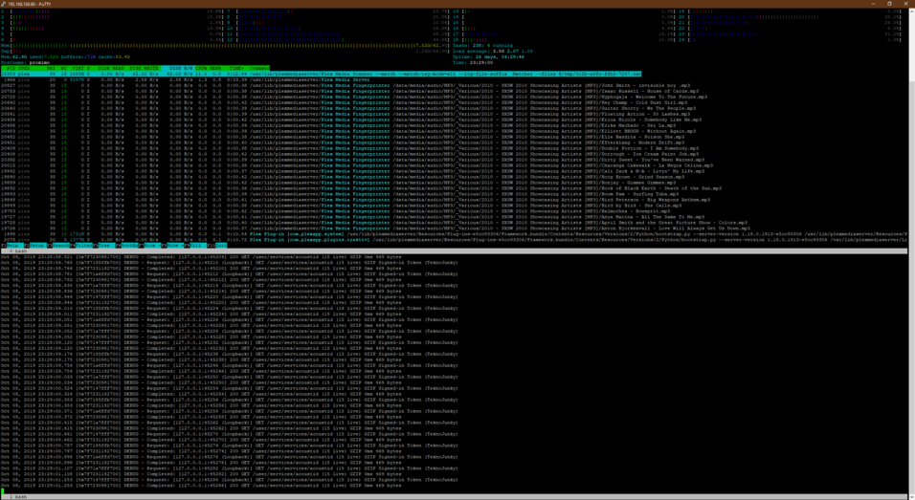This screenshot has height=500, width=915.
Task: Select the row for Isaac Russell - House of Cards
Action: (350, 92)
